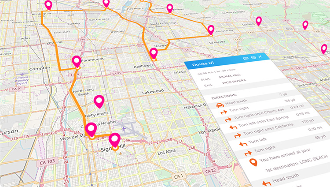Select the pink pin above Bellflower
This screenshot has height=187, width=330.
pyautogui.click(x=154, y=54)
